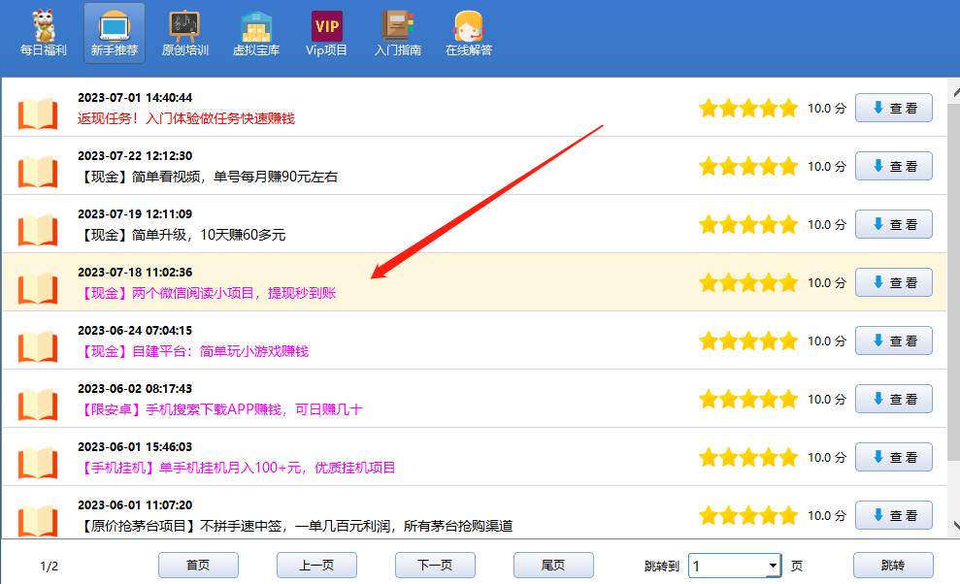Select the 新手推荐 toolbar icon
960x584 pixels.
[x=115, y=34]
